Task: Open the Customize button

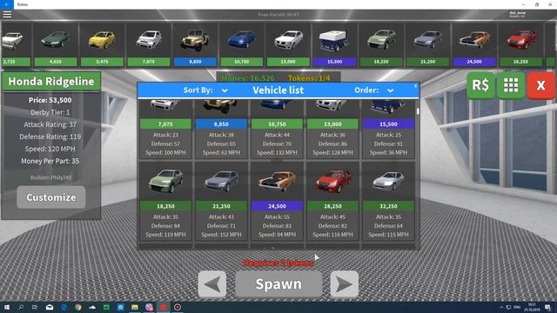Action: [x=51, y=197]
